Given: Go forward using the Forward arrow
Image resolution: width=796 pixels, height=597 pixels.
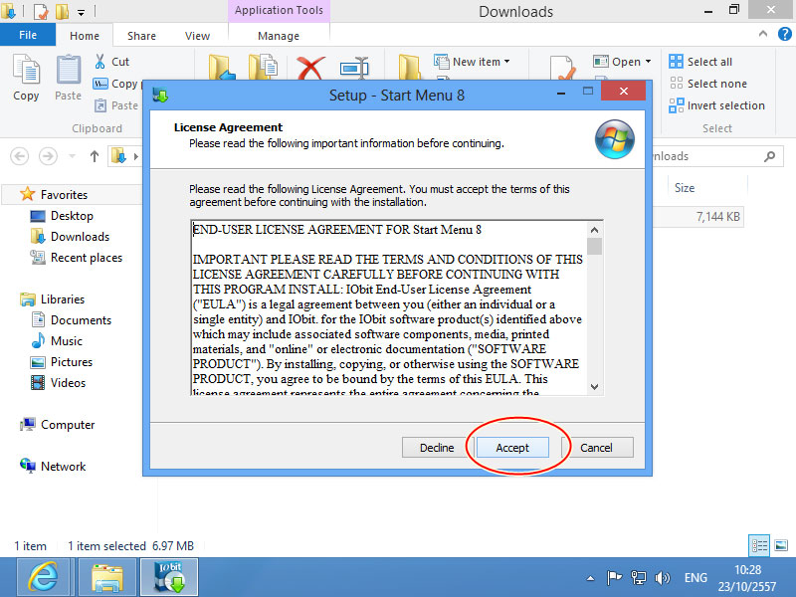Looking at the screenshot, I should 48,156.
